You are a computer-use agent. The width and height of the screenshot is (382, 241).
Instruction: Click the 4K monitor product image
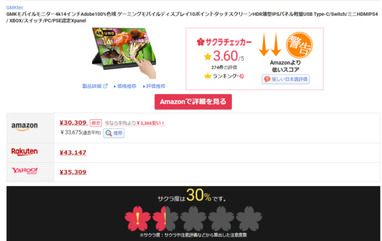(124, 53)
